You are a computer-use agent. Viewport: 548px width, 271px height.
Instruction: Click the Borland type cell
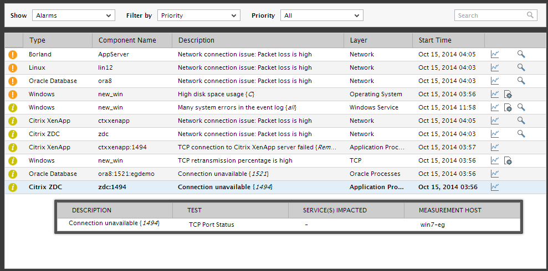(x=40, y=54)
